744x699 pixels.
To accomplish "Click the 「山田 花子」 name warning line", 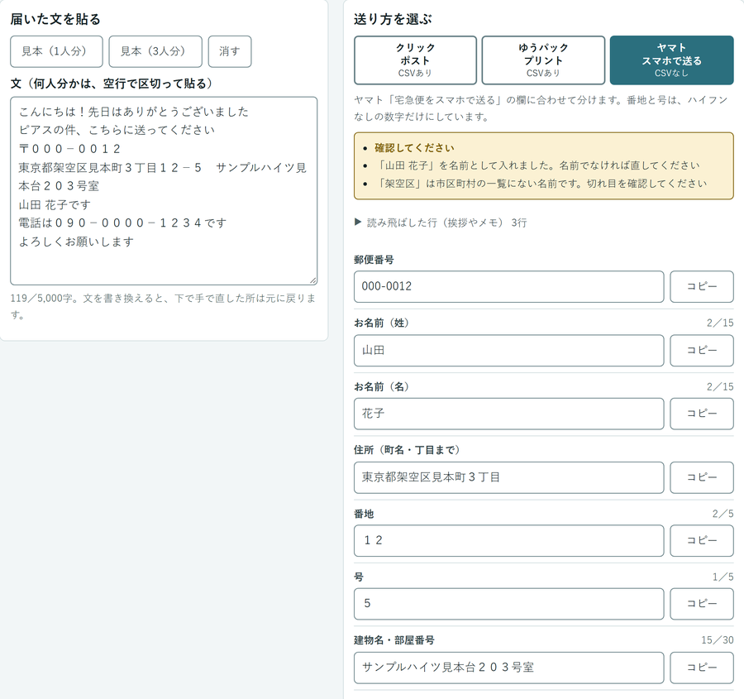I will [537, 165].
